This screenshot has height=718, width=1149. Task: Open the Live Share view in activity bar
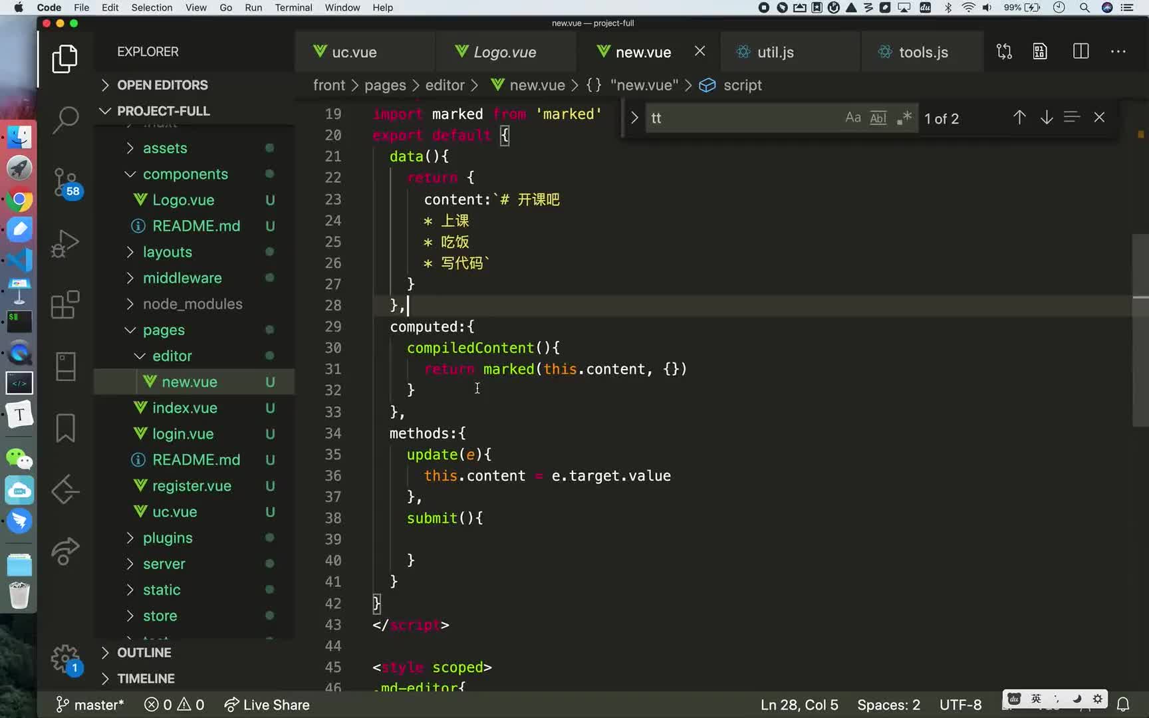pos(65,550)
